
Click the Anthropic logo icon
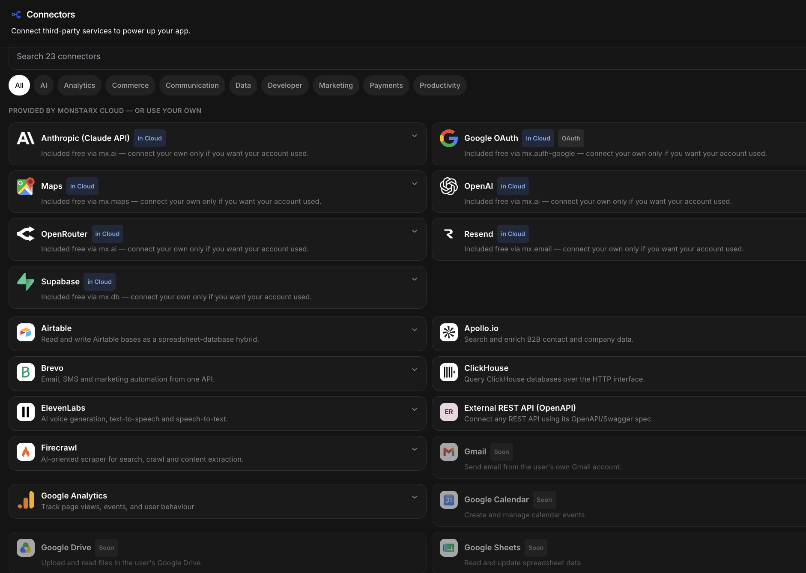[x=26, y=138]
